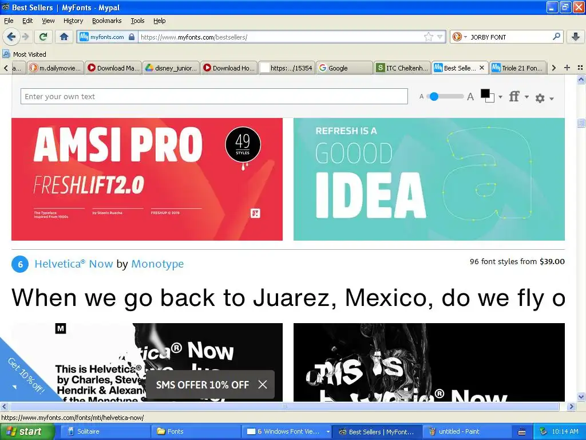Switch to the ITC Cheltenh... tab

tap(402, 68)
